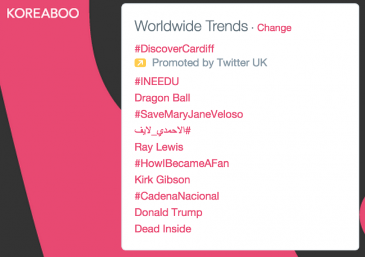Change the worldwide trends location
365x257 pixels.
[274, 27]
